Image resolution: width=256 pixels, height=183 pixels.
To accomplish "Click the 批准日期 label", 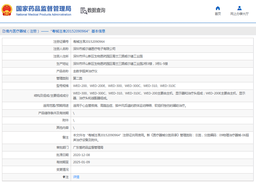I will [63, 155].
